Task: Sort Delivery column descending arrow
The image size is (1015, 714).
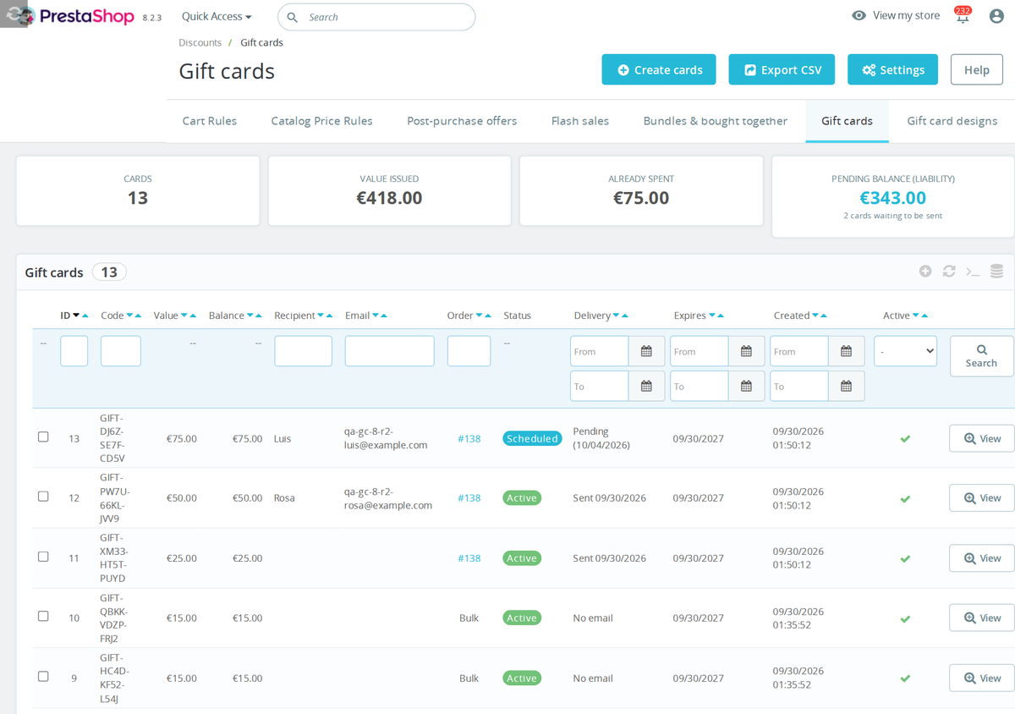Action: click(616, 316)
